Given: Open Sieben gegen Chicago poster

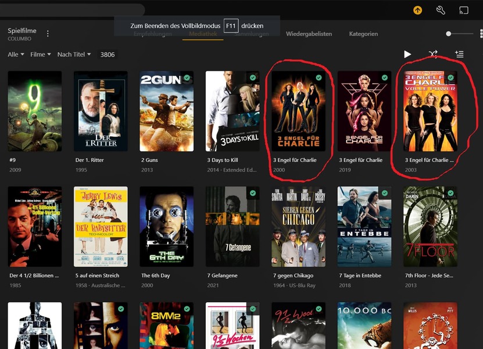Looking at the screenshot, I should 298,227.
